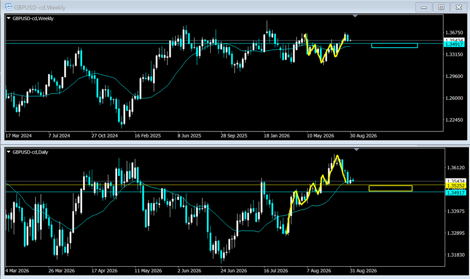Click the 24 Jun 2026 date on Daily time axis
This screenshot has width=470, height=279.
click(234, 271)
